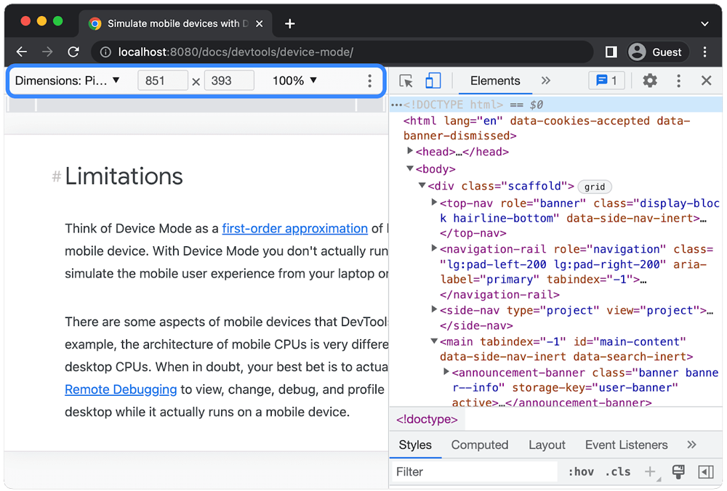This screenshot has height=491, width=727.
Task: Open the 100% zoom dropdown
Action: (x=294, y=81)
